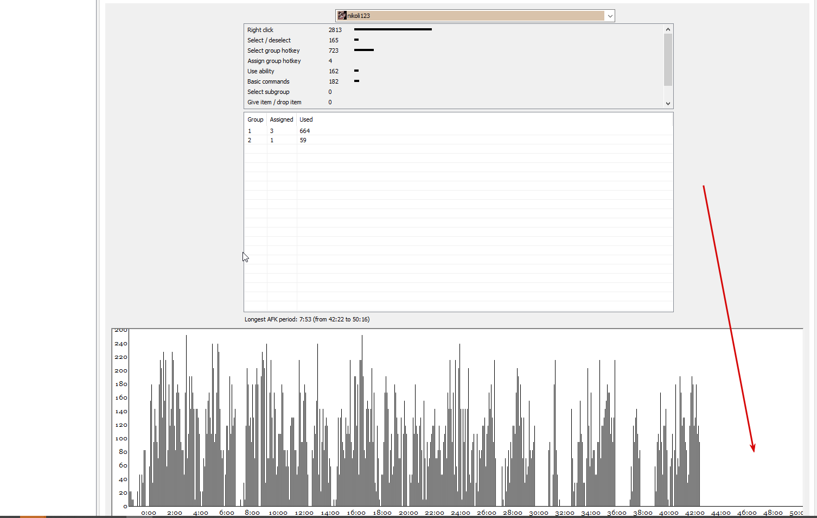Click the Assign group hotkey count 4
This screenshot has height=518, width=817.
click(330, 61)
